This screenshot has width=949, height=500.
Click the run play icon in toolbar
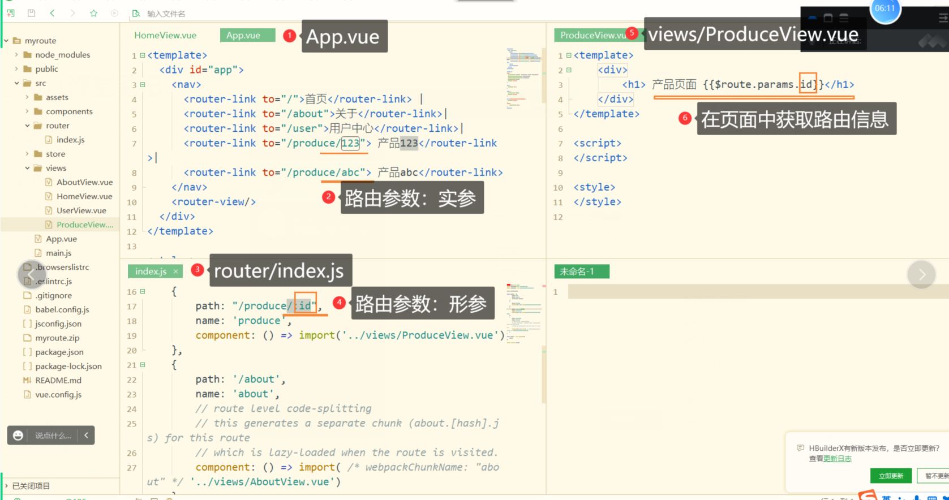(x=114, y=13)
